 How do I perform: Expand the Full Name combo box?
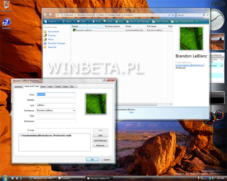click(x=74, y=111)
